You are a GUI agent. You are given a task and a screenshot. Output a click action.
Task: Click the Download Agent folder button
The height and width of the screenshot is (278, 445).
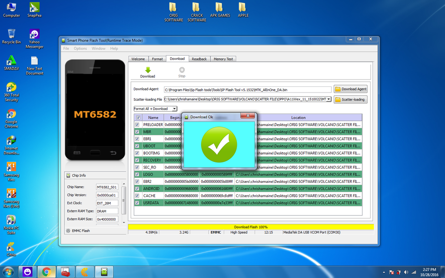click(350, 89)
